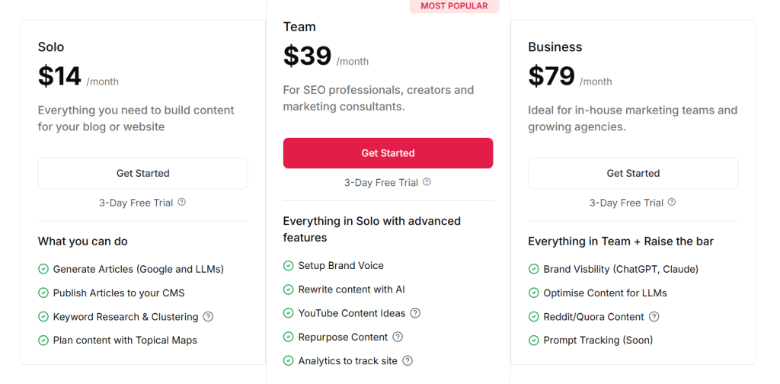Click checkmark beside Brand Visibility feature
This screenshot has height=384, width=780.
(x=534, y=269)
